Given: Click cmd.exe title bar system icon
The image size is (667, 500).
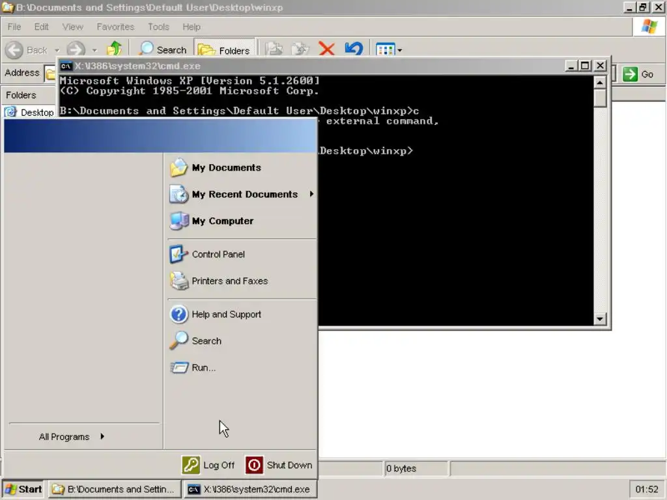Looking at the screenshot, I should (x=66, y=66).
